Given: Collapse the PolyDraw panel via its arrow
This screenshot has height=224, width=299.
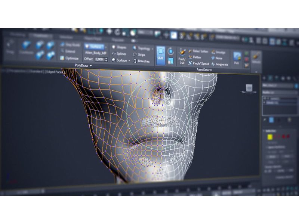Looking at the screenshot, I should point(90,65).
